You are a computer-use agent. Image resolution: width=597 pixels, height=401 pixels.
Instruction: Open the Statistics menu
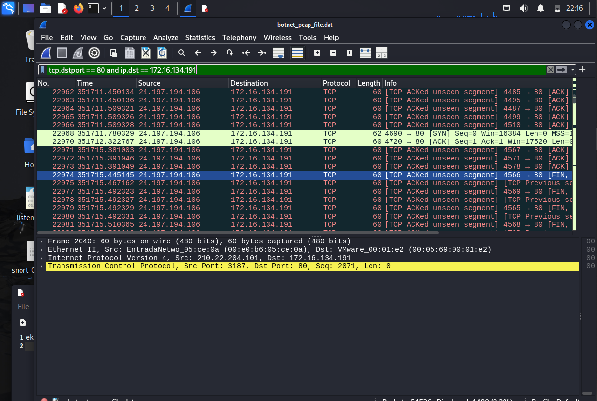pos(200,38)
